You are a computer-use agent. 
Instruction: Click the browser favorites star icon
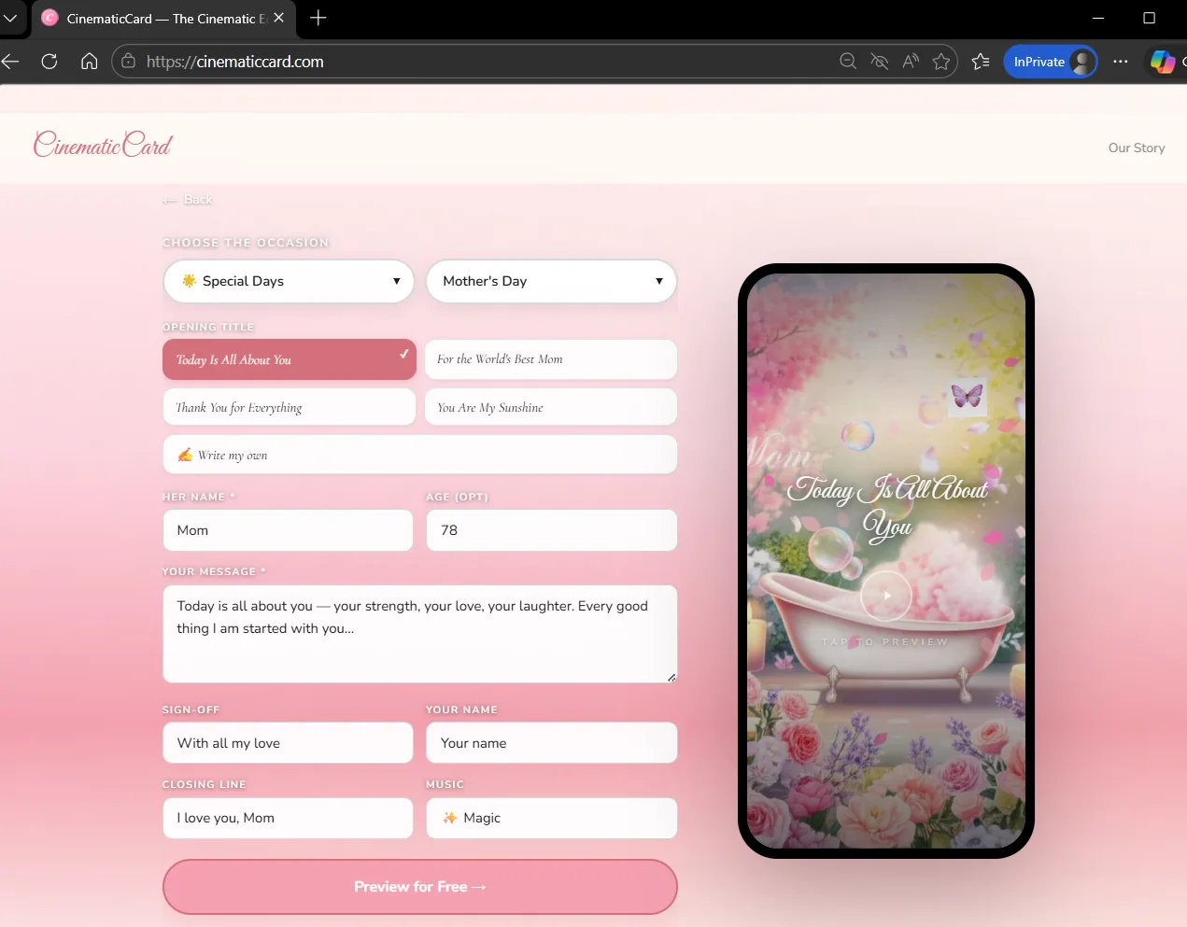pos(941,61)
